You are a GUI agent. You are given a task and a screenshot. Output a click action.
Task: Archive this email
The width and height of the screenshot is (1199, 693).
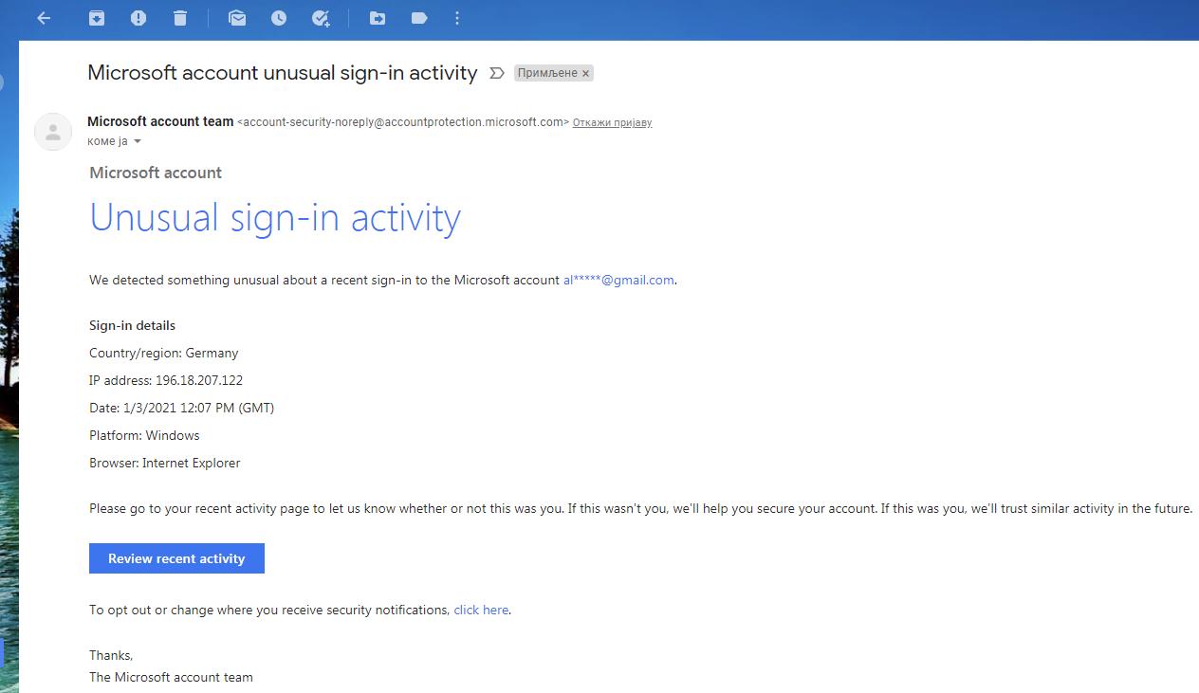[x=97, y=18]
